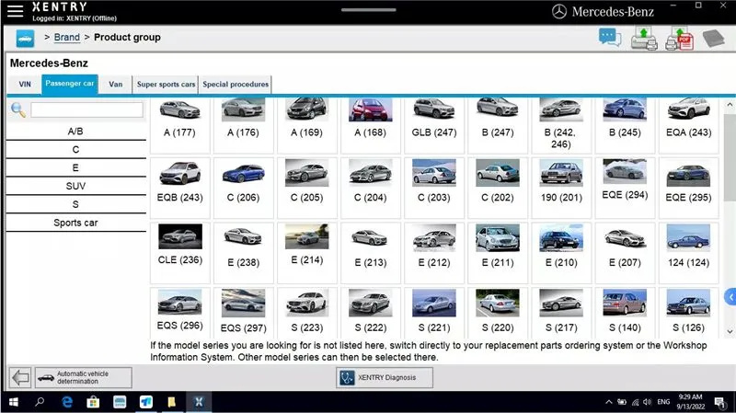The image size is (736, 413).
Task: Select the E (212) model
Action: pos(434,253)
